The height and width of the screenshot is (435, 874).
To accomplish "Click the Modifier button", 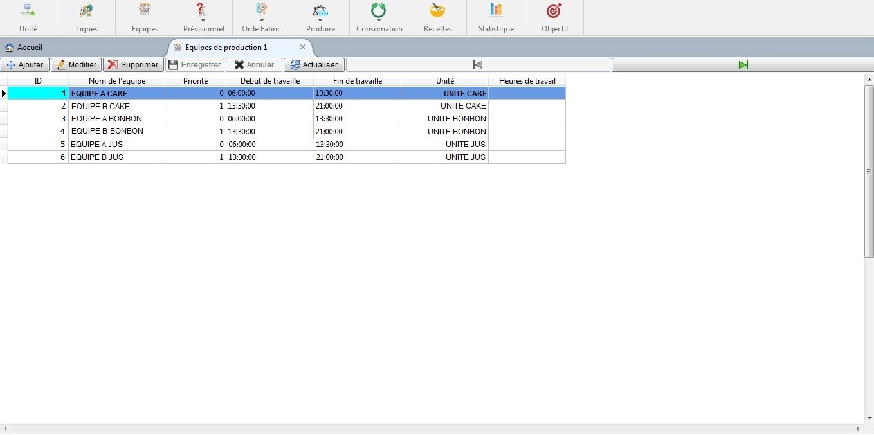I will point(77,65).
